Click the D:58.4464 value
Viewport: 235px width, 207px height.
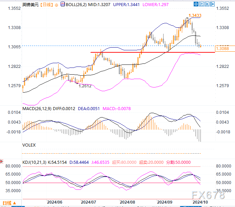79,162
